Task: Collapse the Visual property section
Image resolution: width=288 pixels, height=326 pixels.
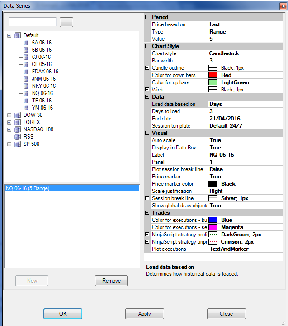Action: [x=147, y=133]
